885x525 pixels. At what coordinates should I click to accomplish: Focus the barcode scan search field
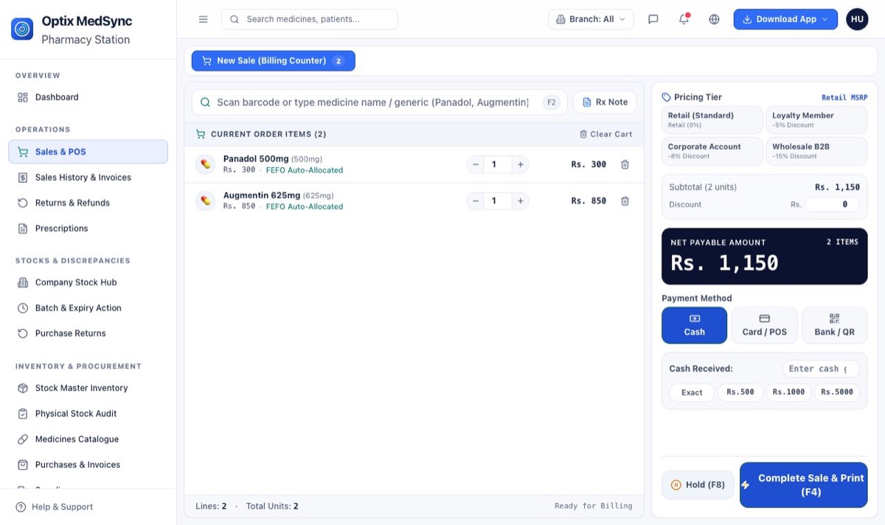click(379, 102)
